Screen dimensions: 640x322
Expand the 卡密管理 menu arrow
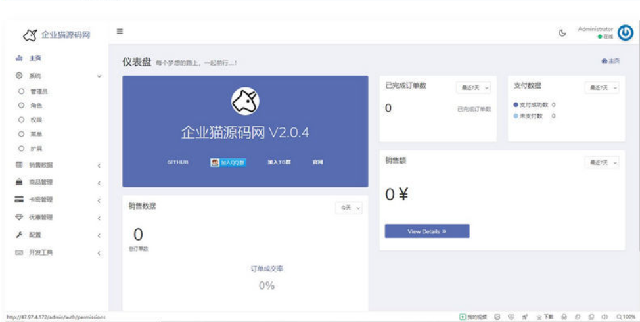99,200
